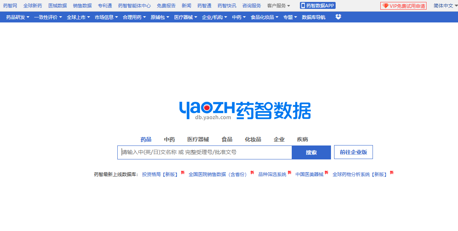Click the VIP diamond icon
This screenshot has height=231, width=458.
[x=385, y=6]
